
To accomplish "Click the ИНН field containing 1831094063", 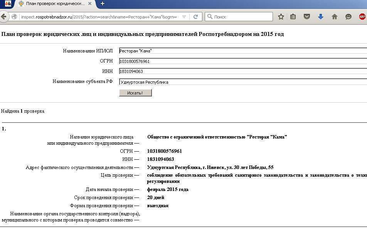I will coord(243,71).
